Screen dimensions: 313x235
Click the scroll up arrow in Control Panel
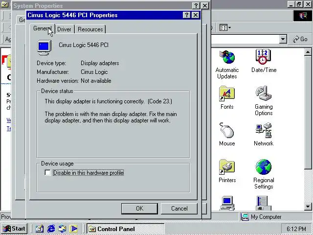pos(308,52)
